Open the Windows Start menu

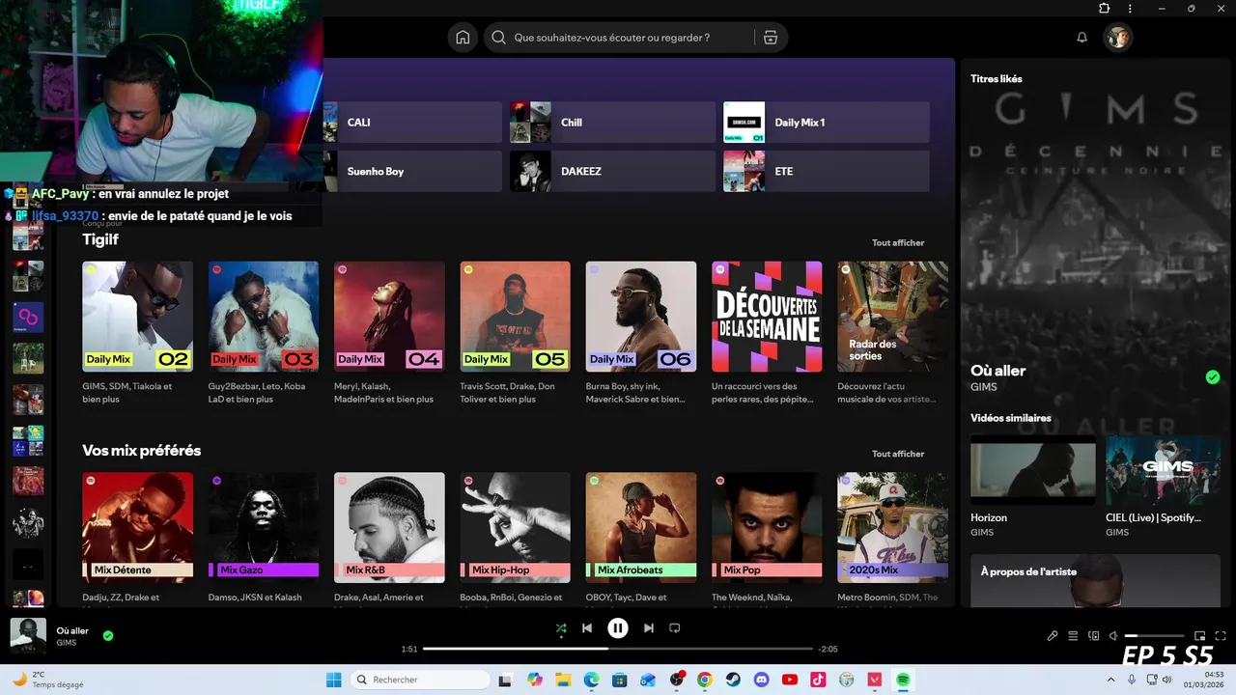(333, 680)
